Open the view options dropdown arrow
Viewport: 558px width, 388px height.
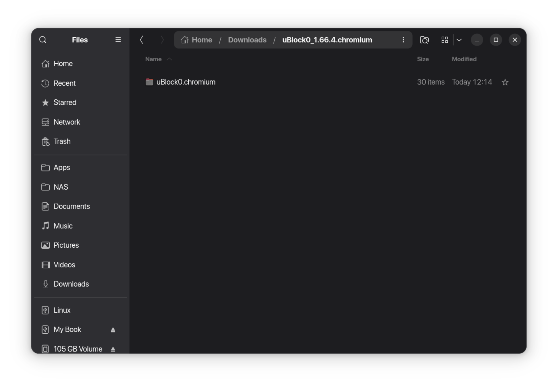tap(459, 40)
